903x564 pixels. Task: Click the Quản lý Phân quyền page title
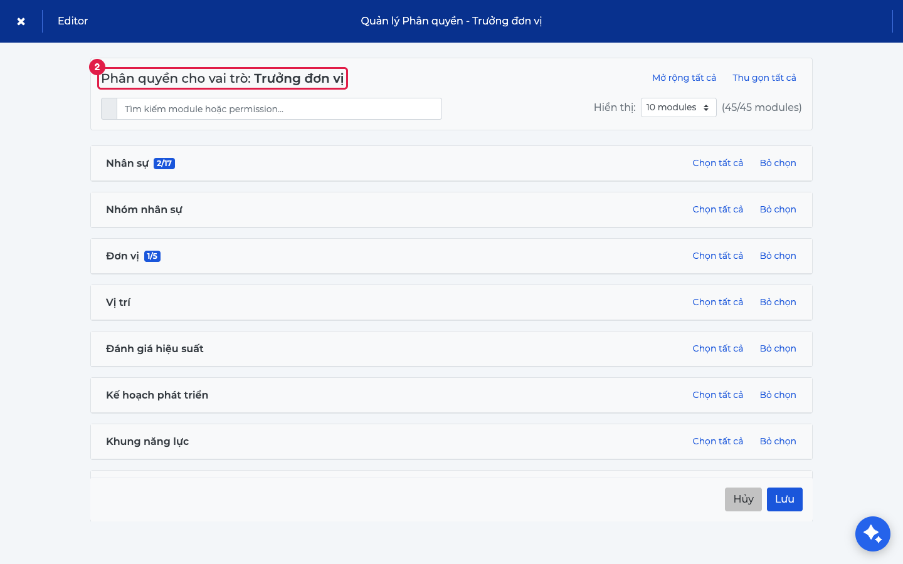click(x=451, y=21)
